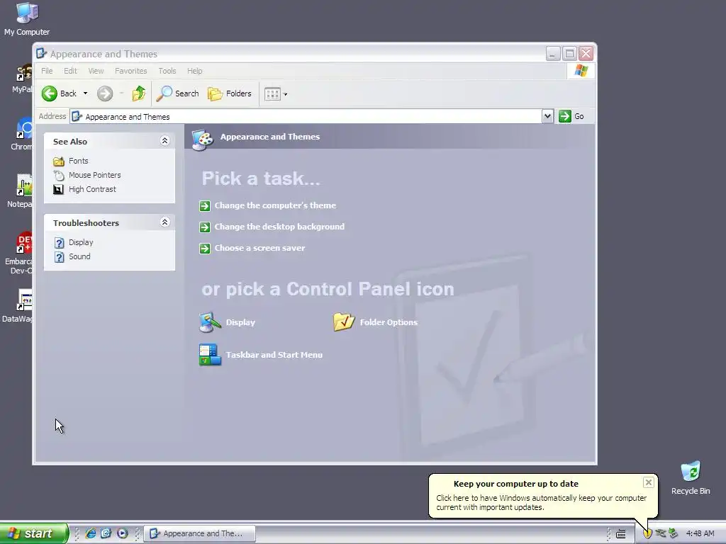This screenshot has height=544, width=726.
Task: Click Keep your computer up to date balloon
Action: click(542, 495)
